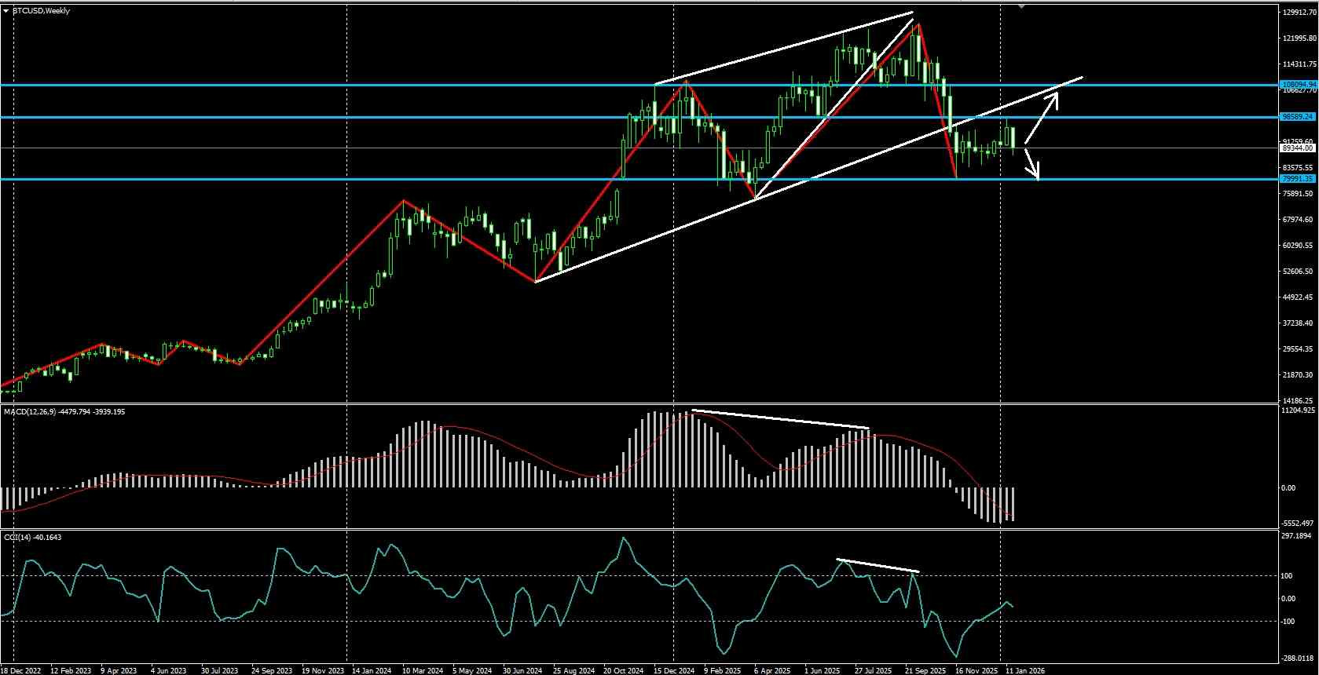Image resolution: width=1319 pixels, height=675 pixels.
Task: Click the BTCUSD,Weekly chart title
Action: (x=41, y=11)
